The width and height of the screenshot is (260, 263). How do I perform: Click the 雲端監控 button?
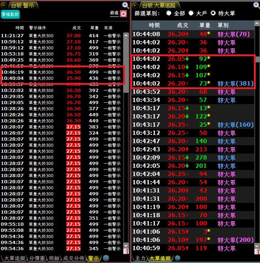click(10, 14)
